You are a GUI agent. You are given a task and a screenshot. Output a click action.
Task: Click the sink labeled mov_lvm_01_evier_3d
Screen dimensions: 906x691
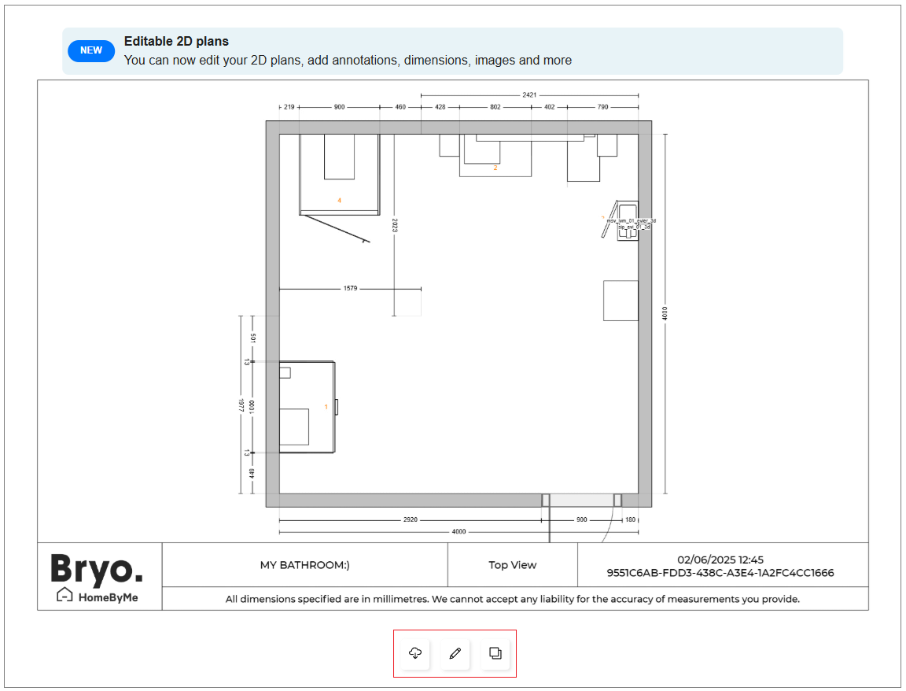628,220
